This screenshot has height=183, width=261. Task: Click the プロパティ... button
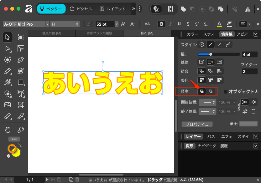click(x=197, y=124)
